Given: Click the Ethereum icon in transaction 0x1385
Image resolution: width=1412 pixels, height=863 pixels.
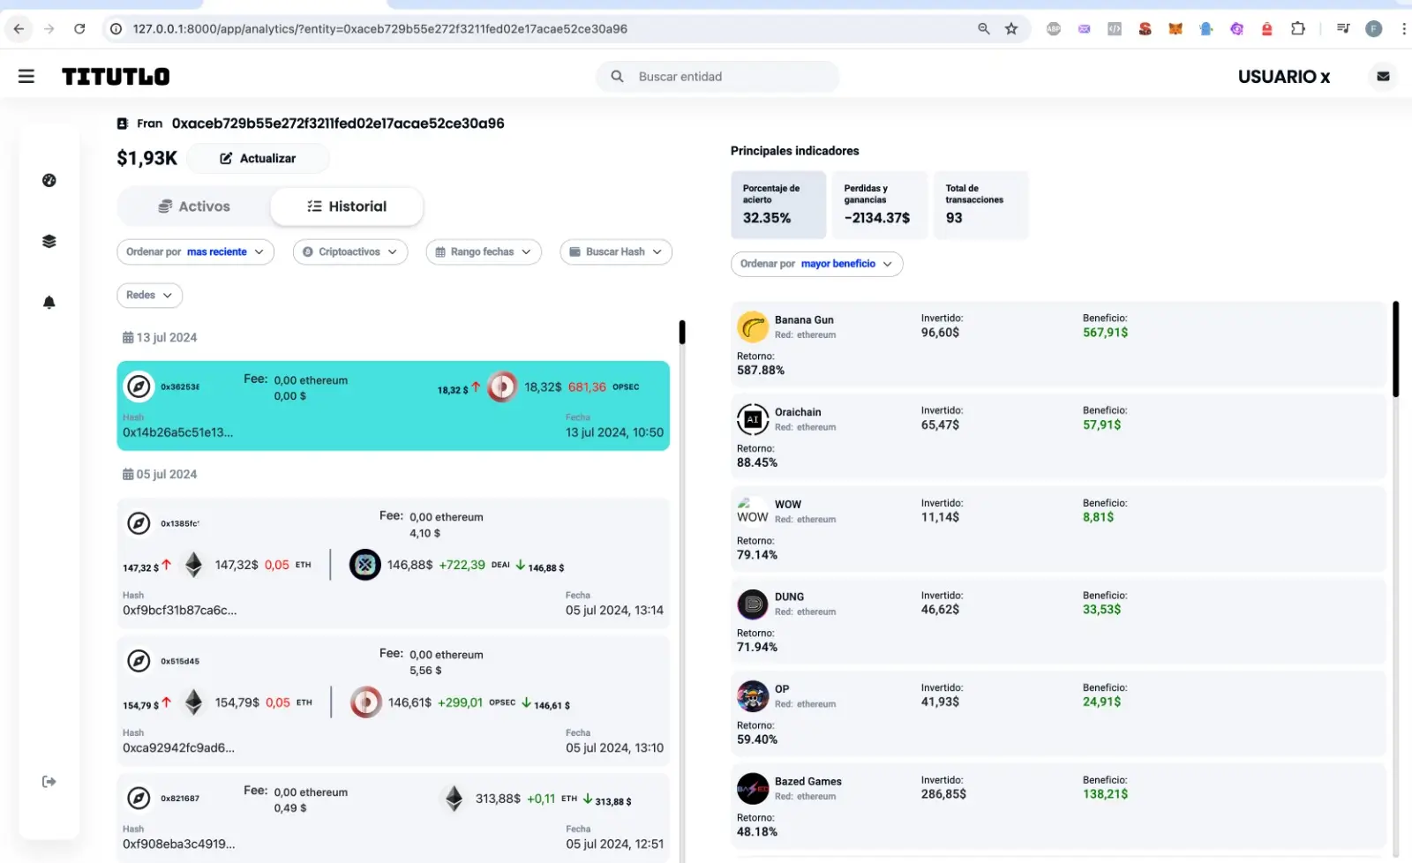Looking at the screenshot, I should tap(194, 565).
